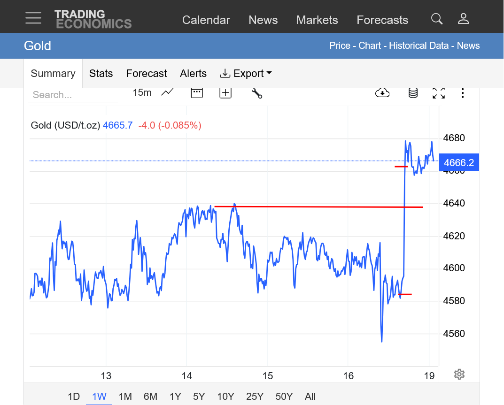Open the data stack database icon
This screenshot has height=405, width=504.
[x=413, y=93]
